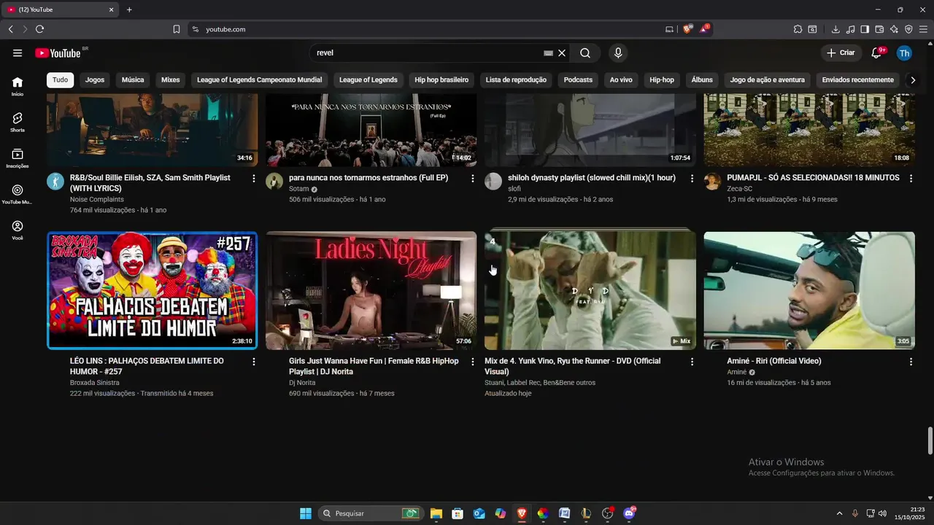934x525 pixels.
Task: Select the Jogos filter chip
Action: (95, 80)
